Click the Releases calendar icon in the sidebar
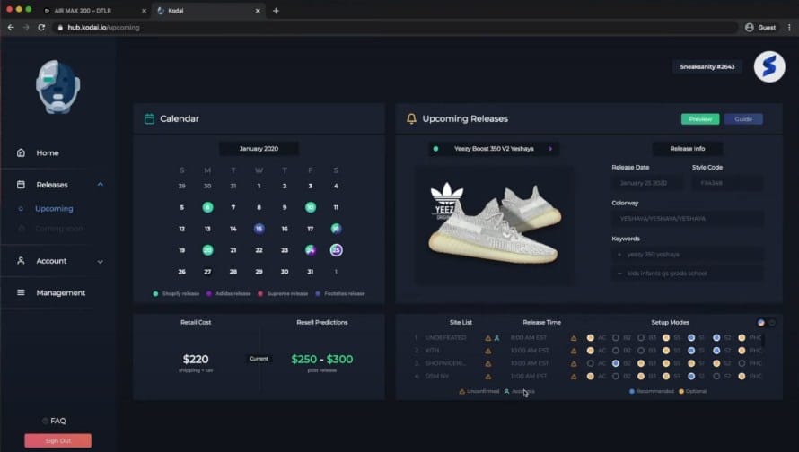Image resolution: width=799 pixels, height=452 pixels. point(21,184)
